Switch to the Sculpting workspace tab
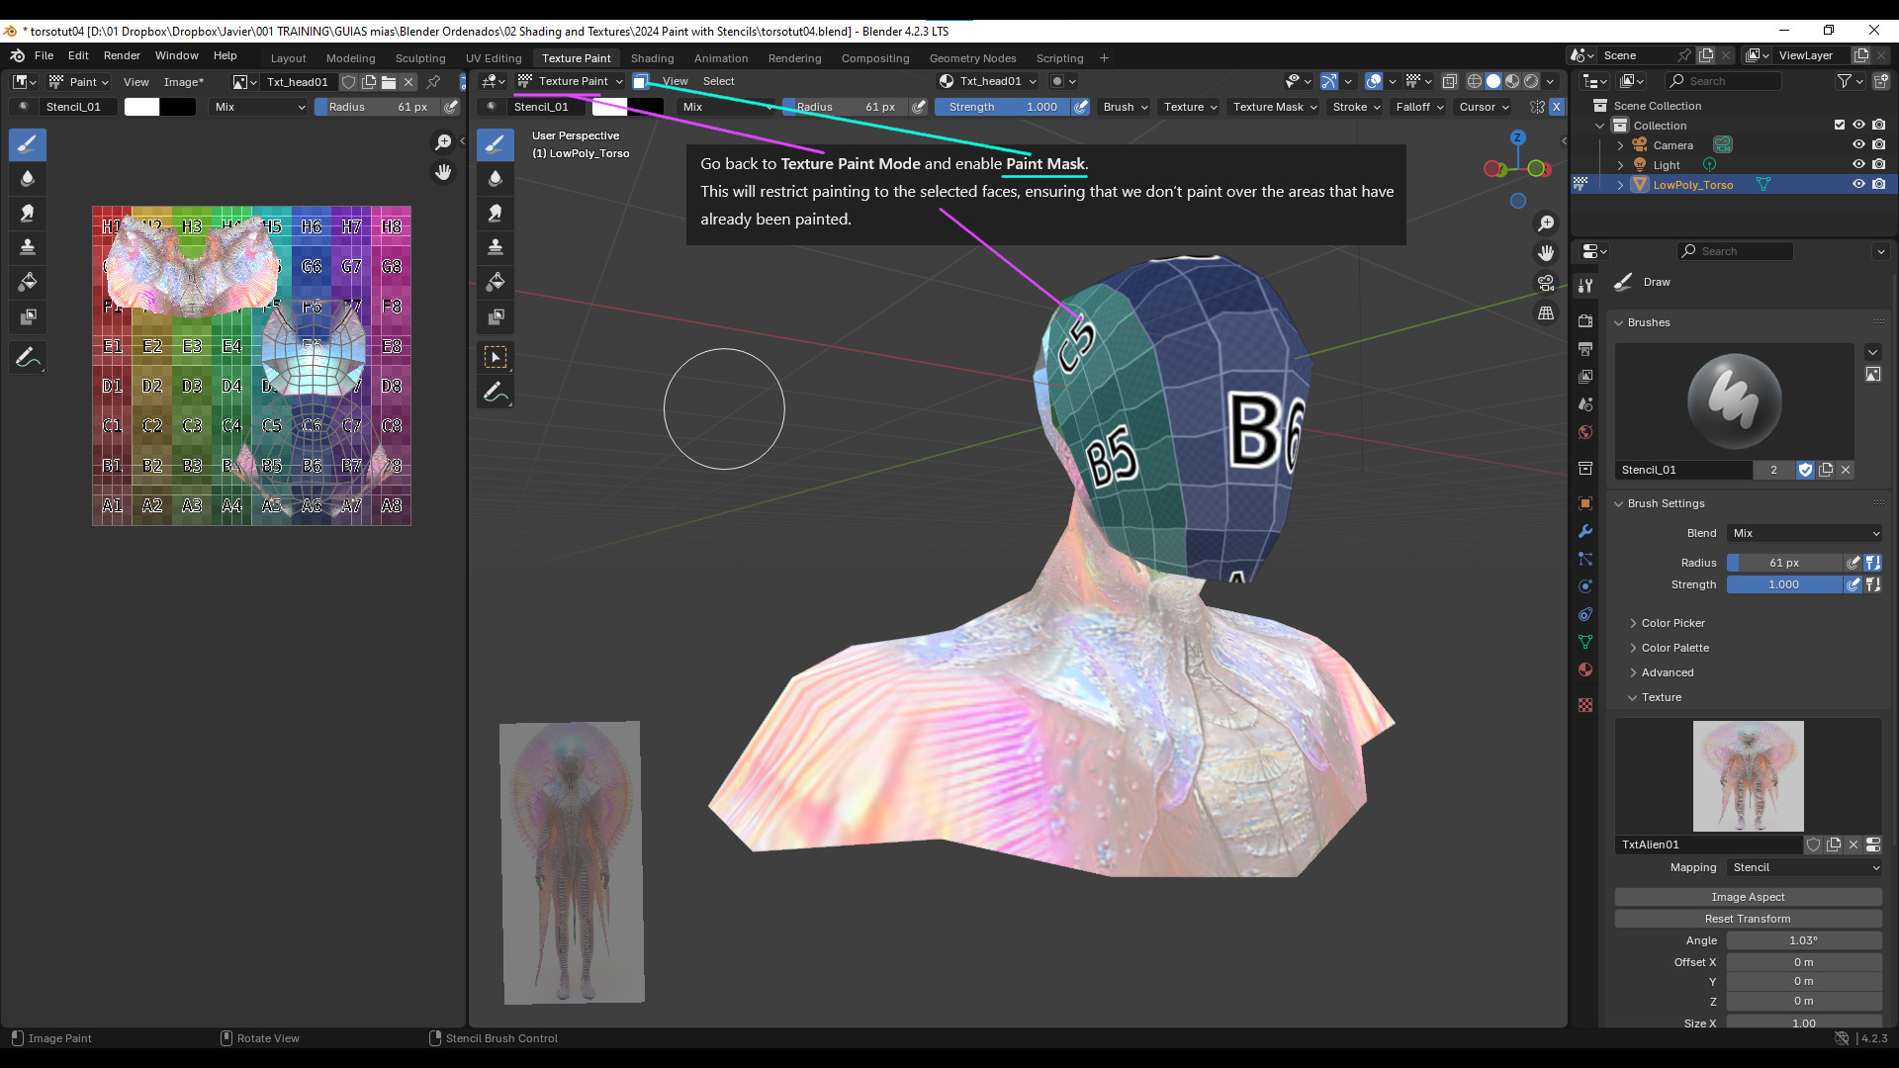Screen dimensions: 1899x1068 pyautogui.click(x=420, y=57)
